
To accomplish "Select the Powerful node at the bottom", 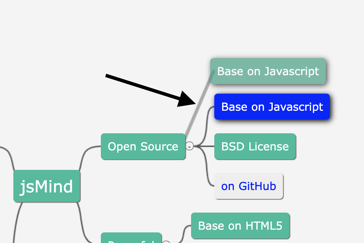I will coord(131,240).
